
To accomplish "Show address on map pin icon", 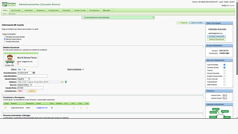I will (x=66, y=82).
